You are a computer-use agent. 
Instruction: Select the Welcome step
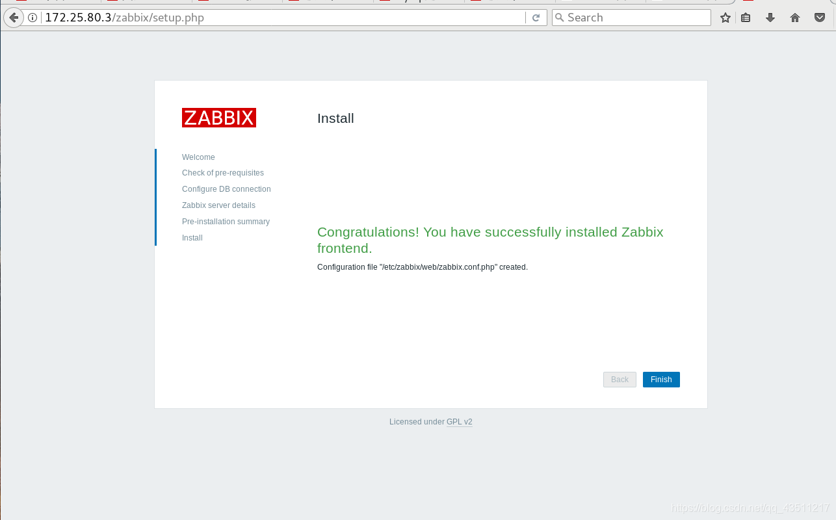[198, 157]
